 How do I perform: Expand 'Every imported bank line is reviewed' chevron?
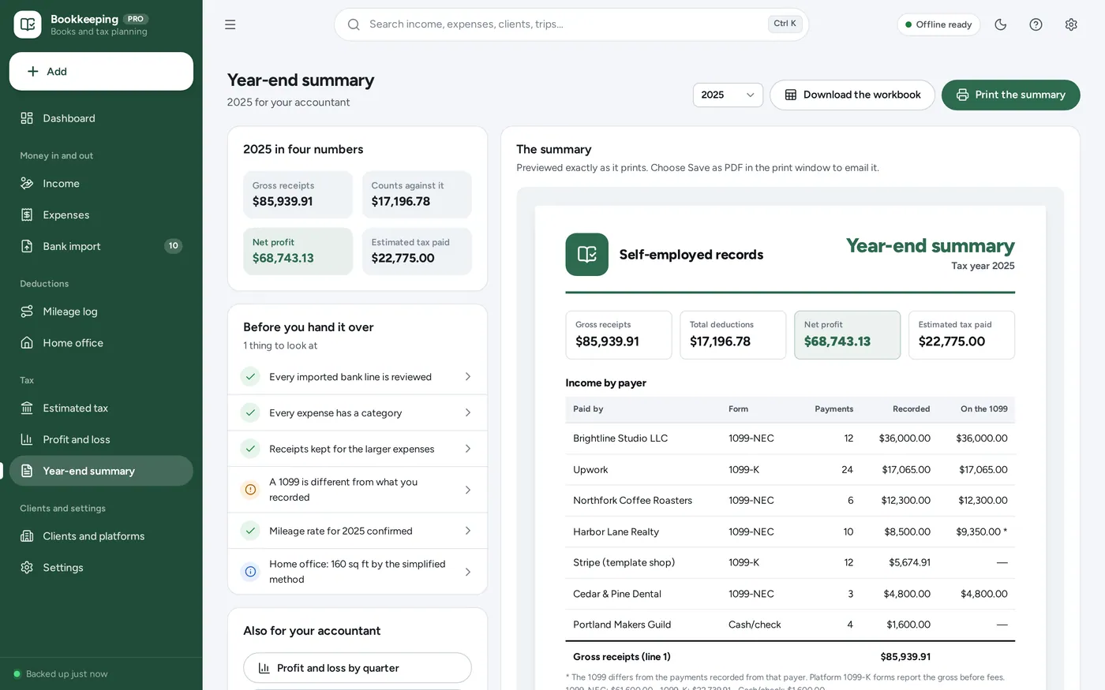point(468,377)
